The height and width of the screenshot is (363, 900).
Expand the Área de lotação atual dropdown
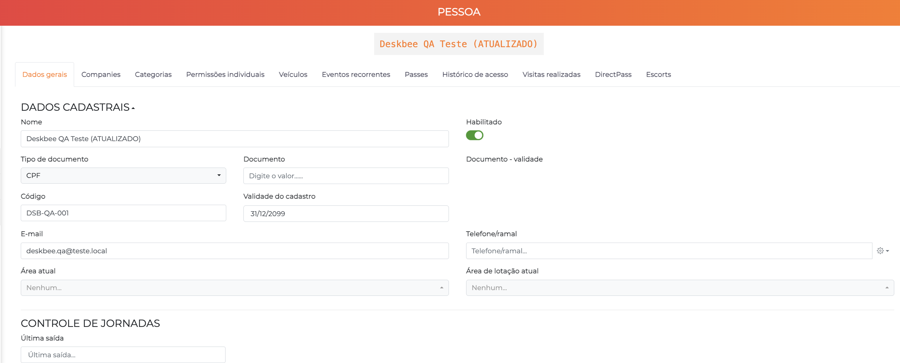click(x=680, y=288)
